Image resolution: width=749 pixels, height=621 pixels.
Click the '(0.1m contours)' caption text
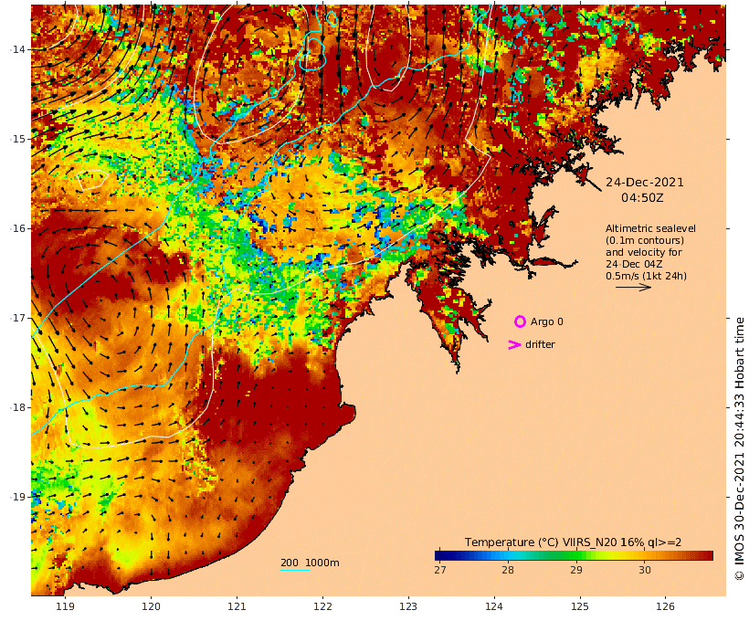644,240
